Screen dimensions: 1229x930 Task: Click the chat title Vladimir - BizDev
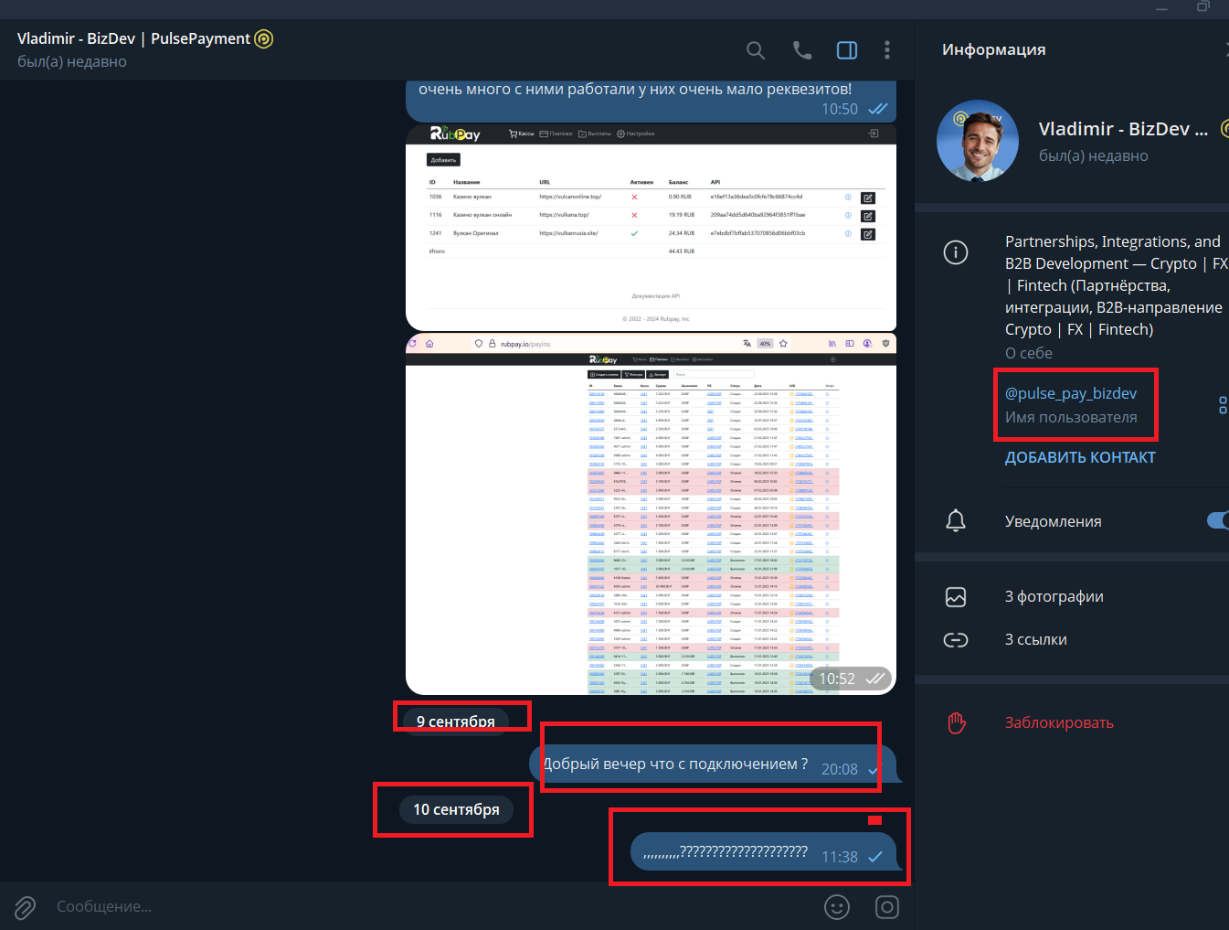tap(133, 38)
